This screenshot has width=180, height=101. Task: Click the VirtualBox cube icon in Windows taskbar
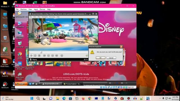point(116,98)
